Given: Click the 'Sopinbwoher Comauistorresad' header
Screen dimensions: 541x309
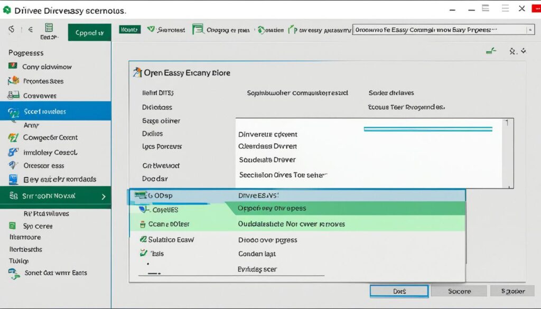Looking at the screenshot, I should pyautogui.click(x=297, y=93).
